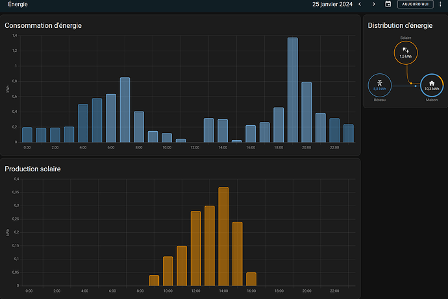Image resolution: width=448 pixels, height=299 pixels.
Task: Select the consumption bar at 10:00
Action: (167, 138)
